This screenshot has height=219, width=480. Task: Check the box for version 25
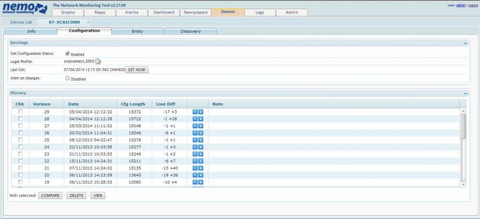click(x=21, y=140)
